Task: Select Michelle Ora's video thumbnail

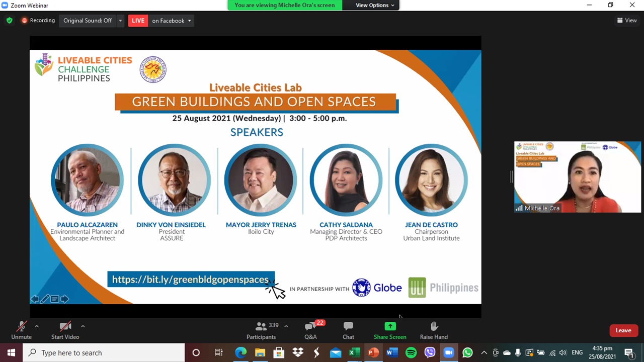Action: coord(577,177)
